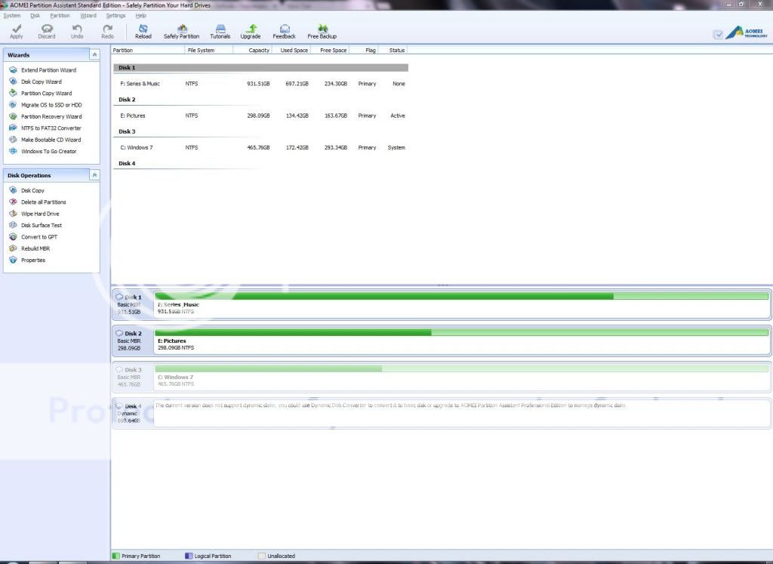Collapse the Disk Operations panel
Screen dimensions: 773x564
point(94,175)
